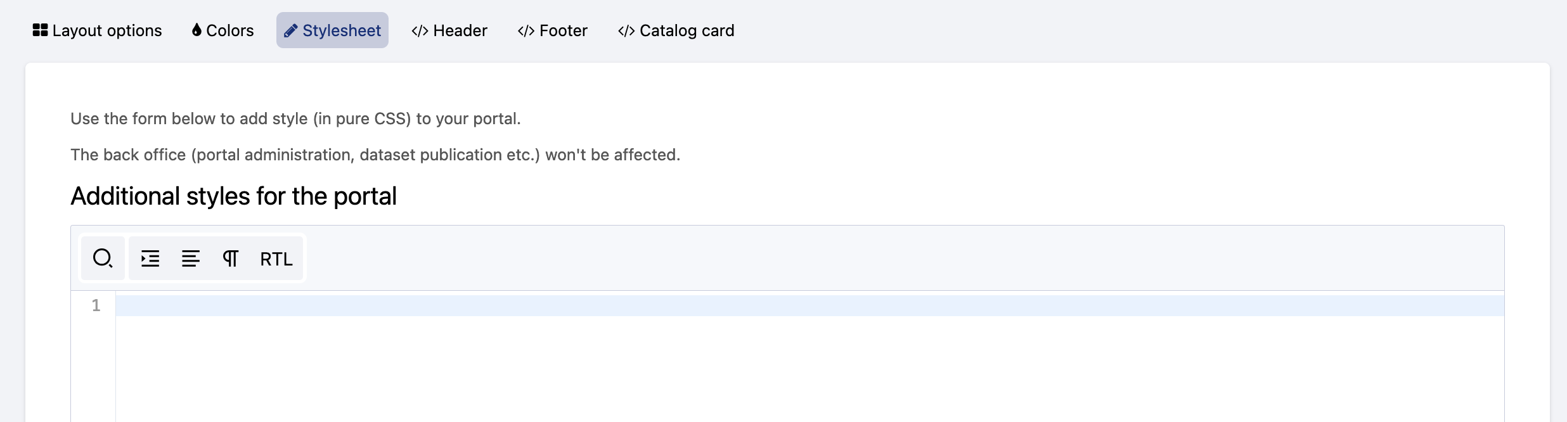Go to the Header tab
Screen dimensions: 1567x422
tap(460, 30)
